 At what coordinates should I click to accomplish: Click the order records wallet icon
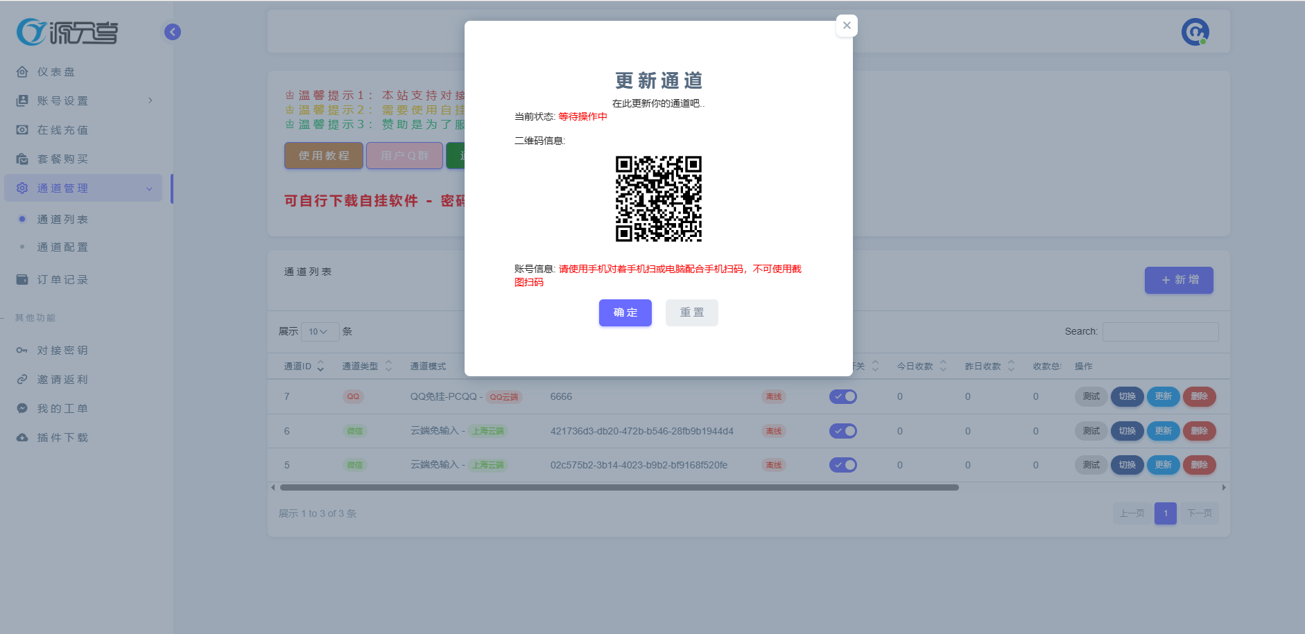pyautogui.click(x=22, y=280)
